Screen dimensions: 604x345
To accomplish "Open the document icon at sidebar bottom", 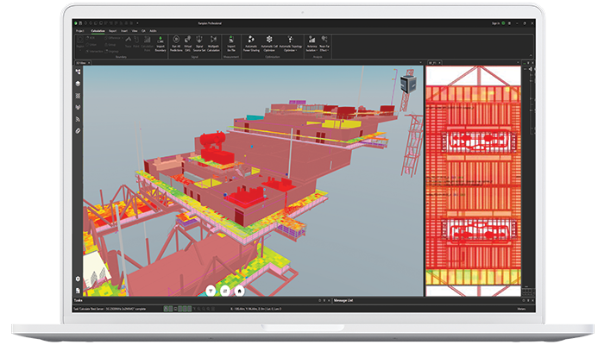I will pyautogui.click(x=78, y=291).
